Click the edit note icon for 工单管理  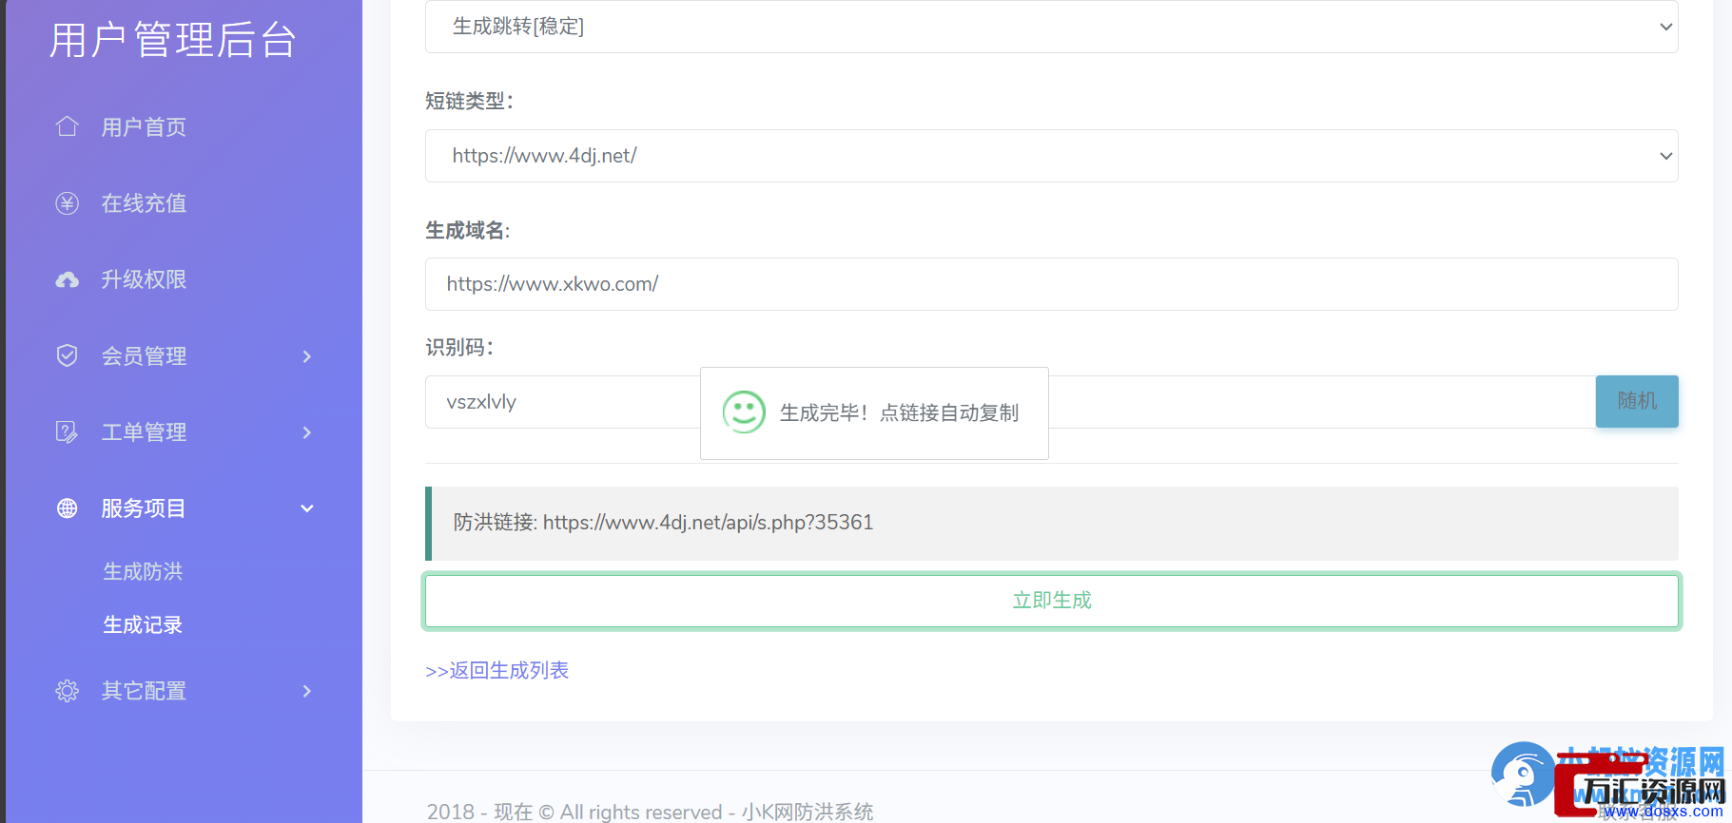(x=67, y=432)
